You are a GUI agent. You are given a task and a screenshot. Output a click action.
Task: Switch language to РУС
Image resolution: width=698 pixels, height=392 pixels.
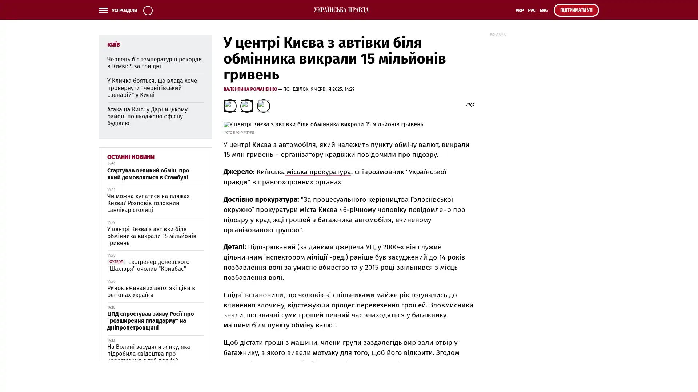tap(531, 11)
